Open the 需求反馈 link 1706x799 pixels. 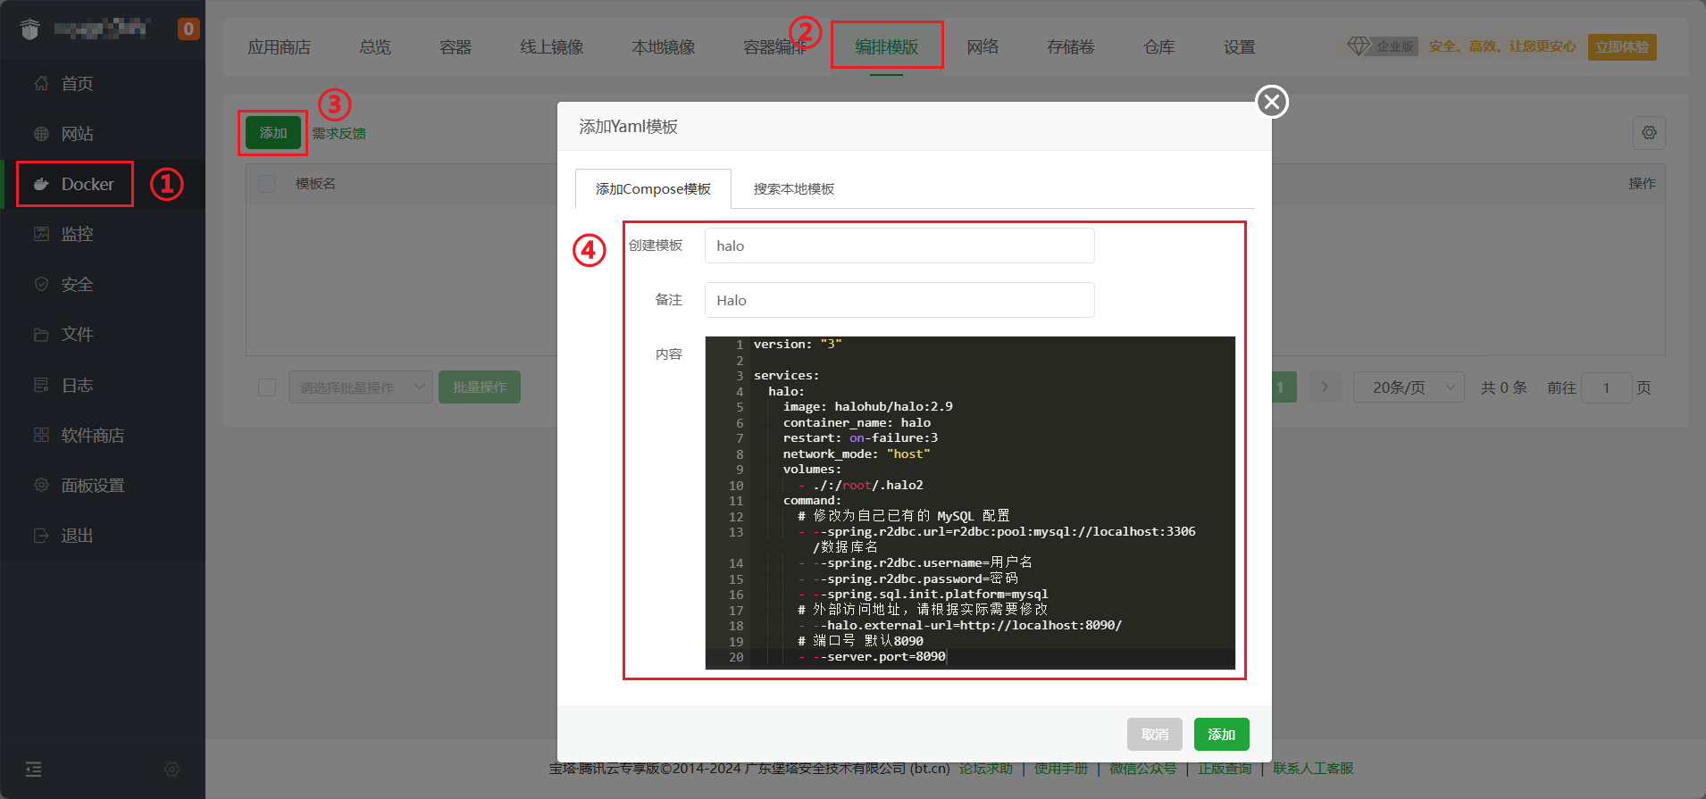coord(339,134)
